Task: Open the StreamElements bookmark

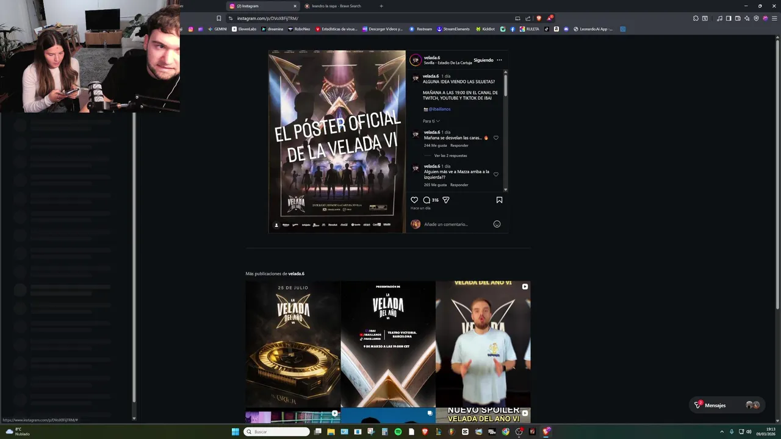Action: click(x=453, y=29)
